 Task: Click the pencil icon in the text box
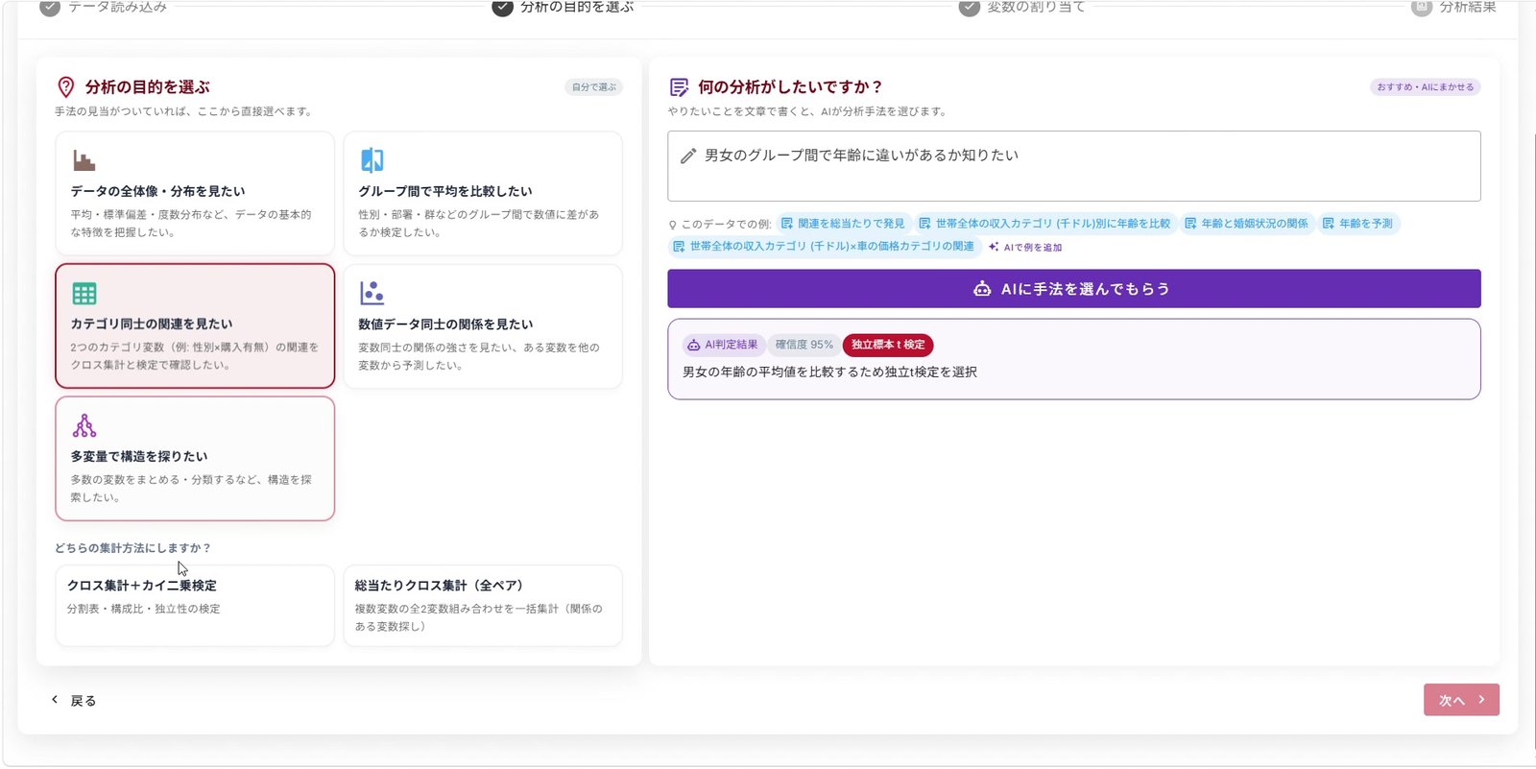click(x=688, y=156)
